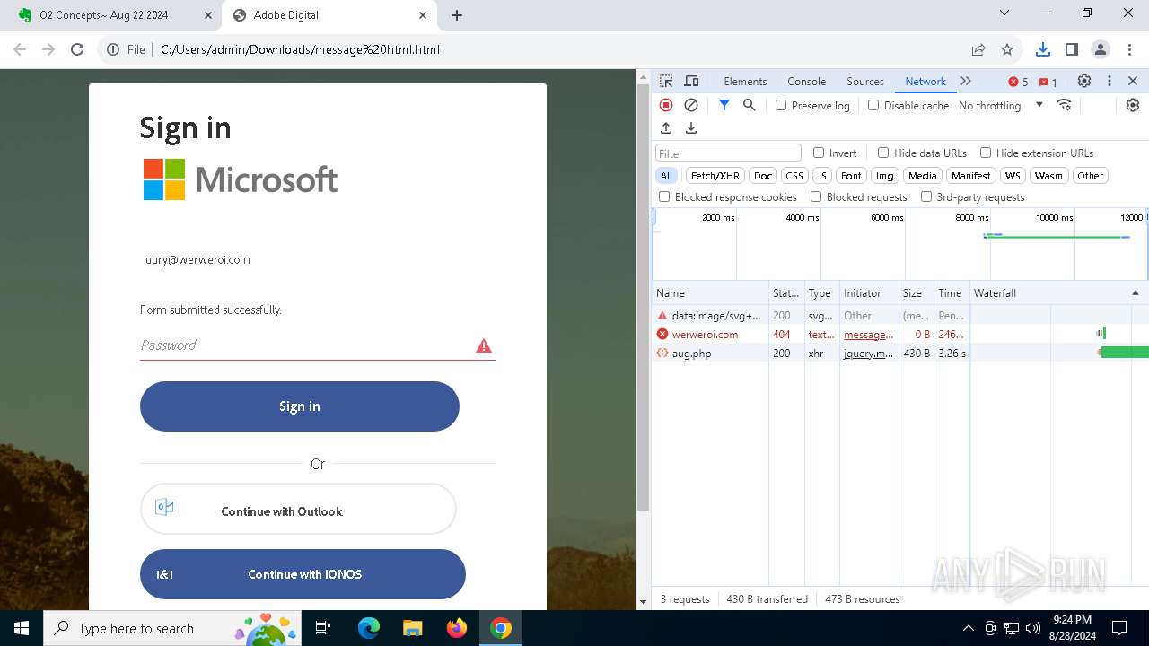
Task: Focus the network Filter text box
Action: tap(728, 153)
